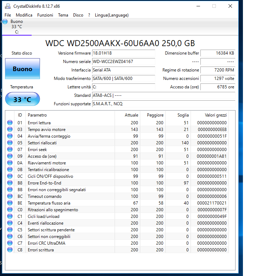270x276 pixels.
Task: Click status orb for C7 Errori CRC UltraDMA
Action: 10,243
